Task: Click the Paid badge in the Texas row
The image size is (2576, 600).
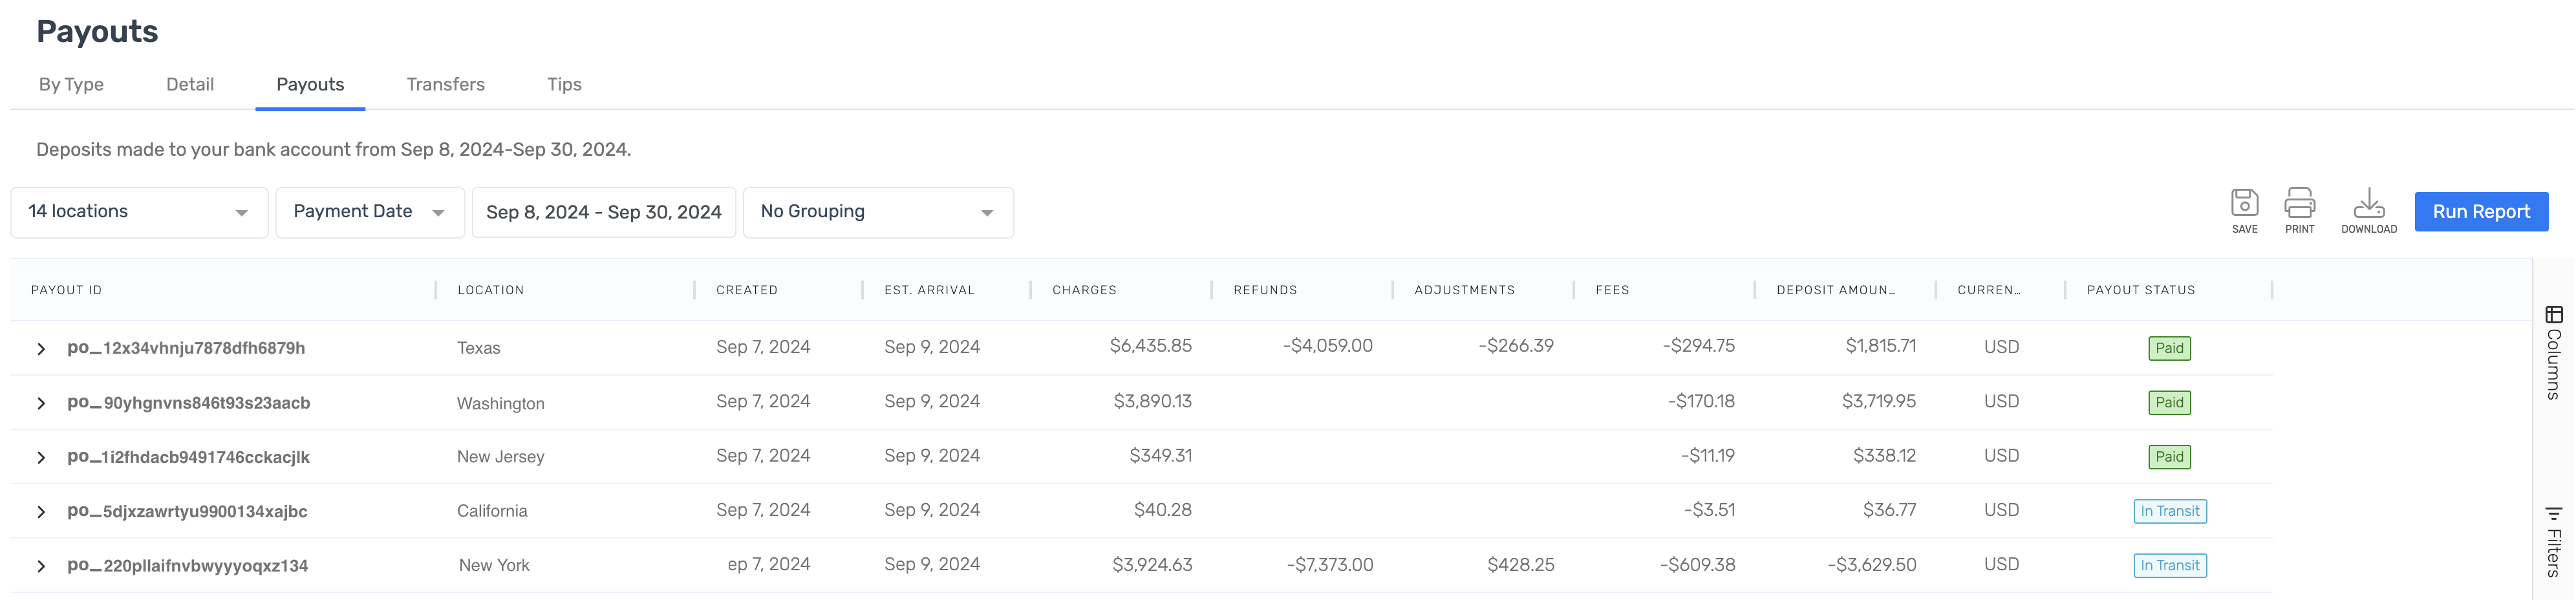Action: click(2169, 348)
